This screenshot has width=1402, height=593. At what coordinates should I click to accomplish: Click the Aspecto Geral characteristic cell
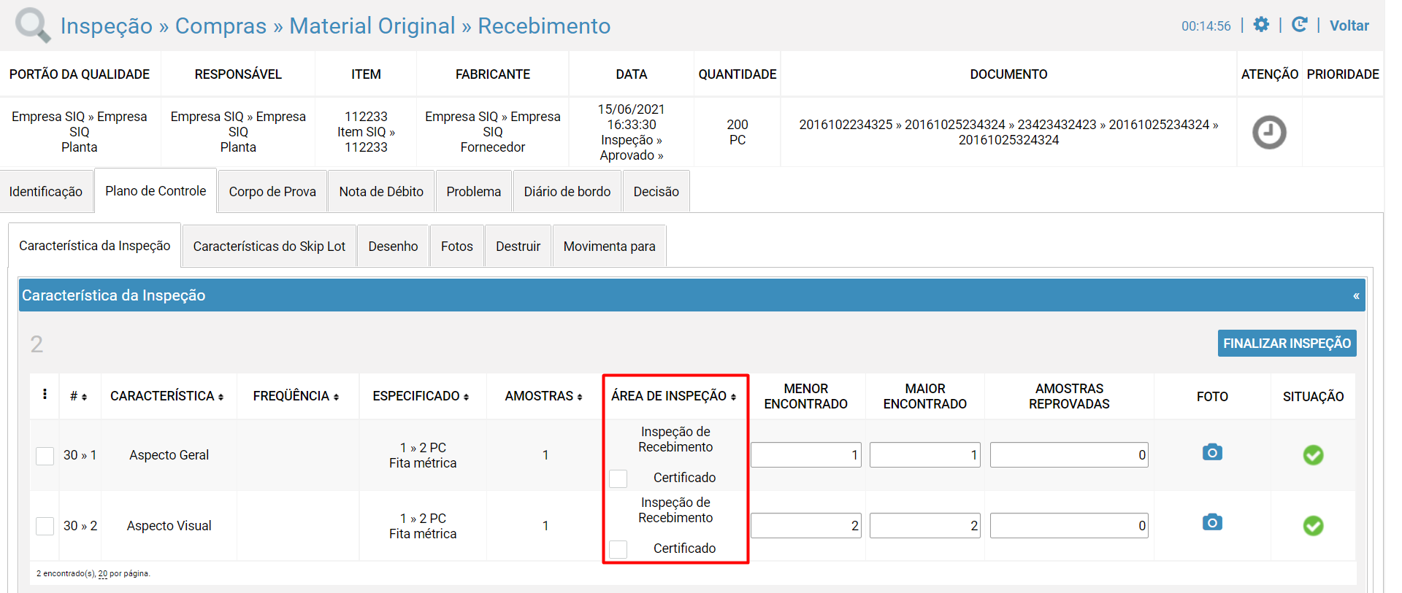tap(169, 455)
